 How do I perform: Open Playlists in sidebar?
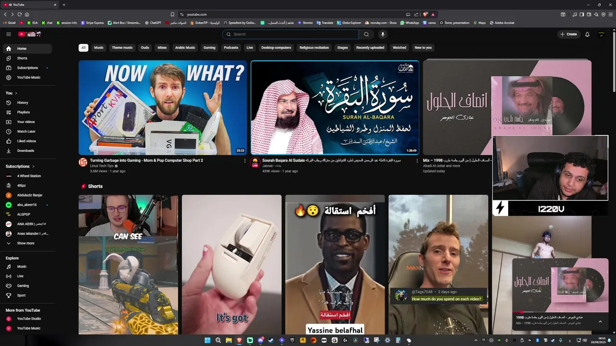click(28, 112)
